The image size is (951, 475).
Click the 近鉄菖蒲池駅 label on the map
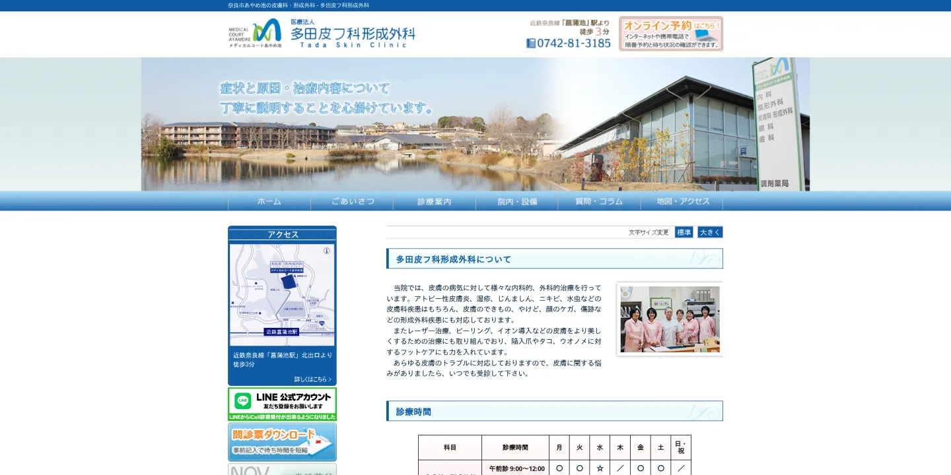[x=282, y=332]
